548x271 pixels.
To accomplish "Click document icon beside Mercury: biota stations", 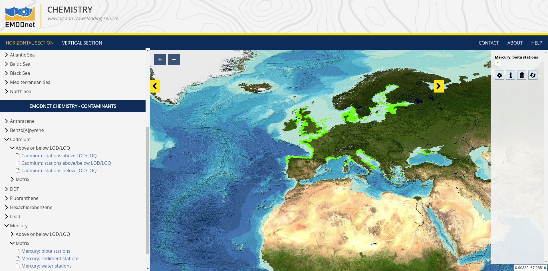I will [18, 251].
